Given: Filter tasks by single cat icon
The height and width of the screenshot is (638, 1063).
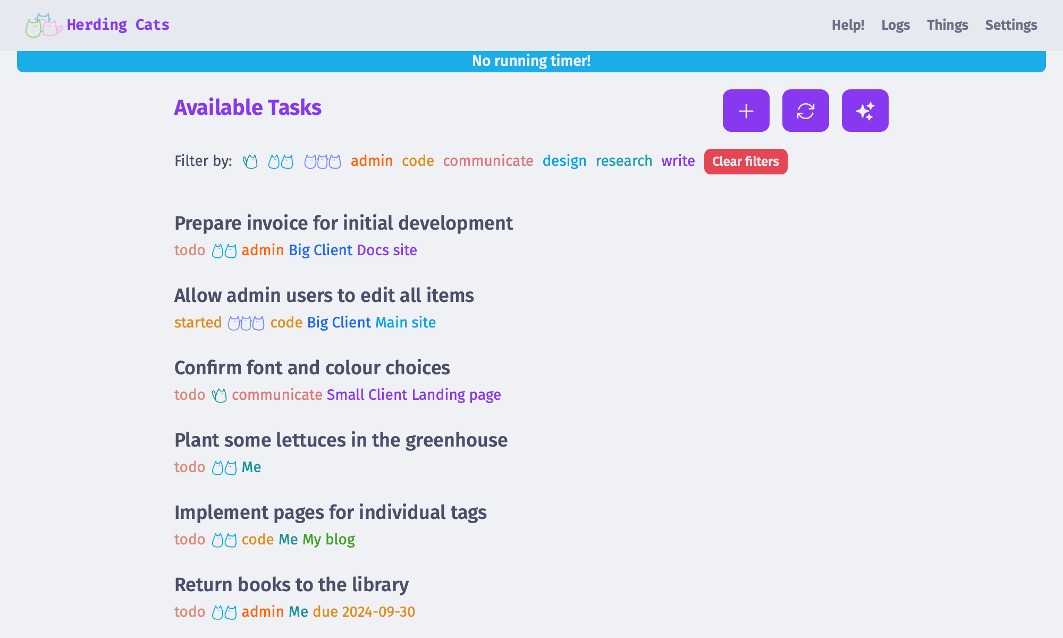Looking at the screenshot, I should (x=251, y=161).
